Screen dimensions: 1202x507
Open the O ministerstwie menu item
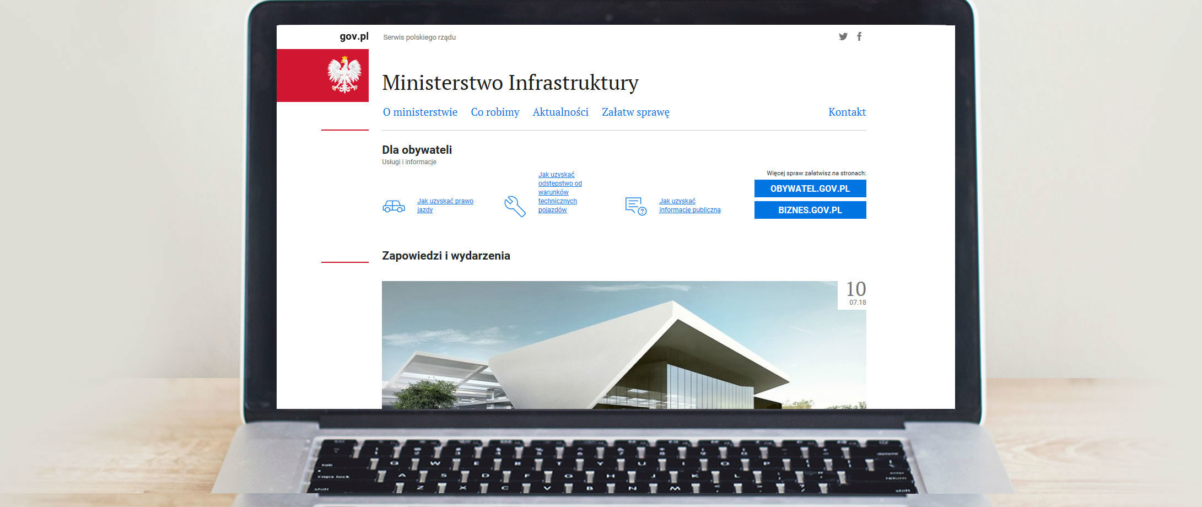(x=420, y=112)
